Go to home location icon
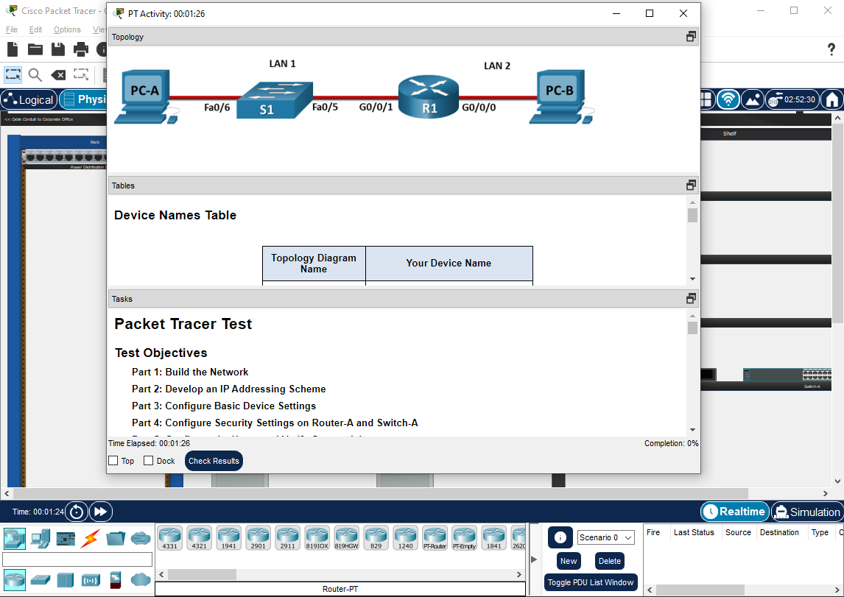The height and width of the screenshot is (597, 844). click(832, 99)
